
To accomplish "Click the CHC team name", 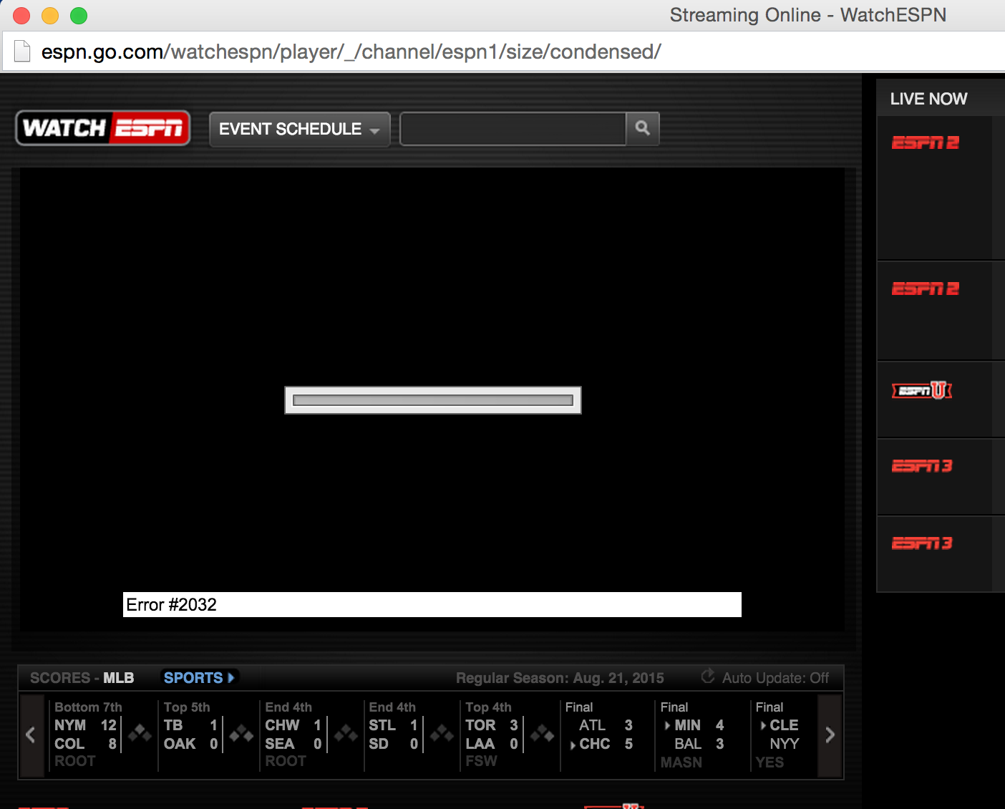I will [595, 744].
